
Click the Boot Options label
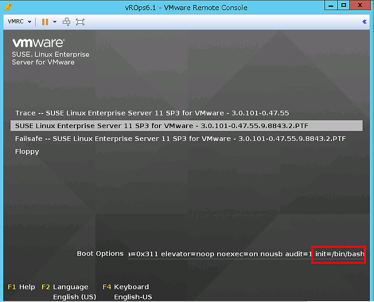click(x=100, y=254)
